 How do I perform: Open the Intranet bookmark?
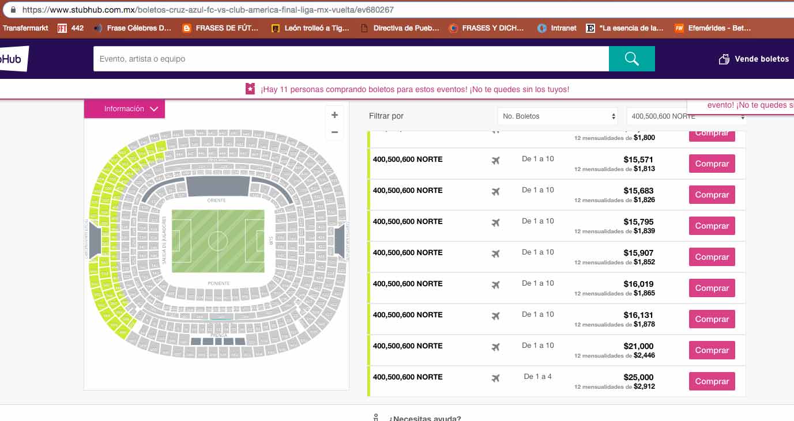click(556, 28)
